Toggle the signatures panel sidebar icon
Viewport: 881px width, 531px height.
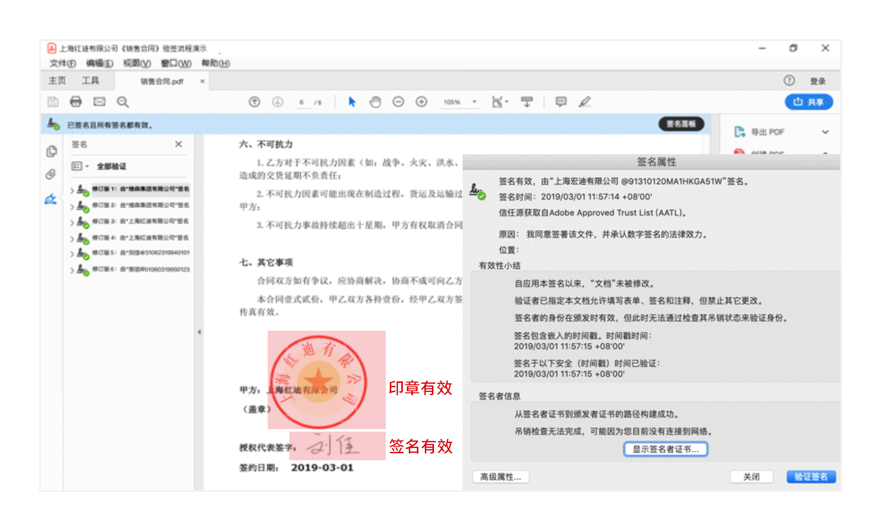(x=51, y=199)
